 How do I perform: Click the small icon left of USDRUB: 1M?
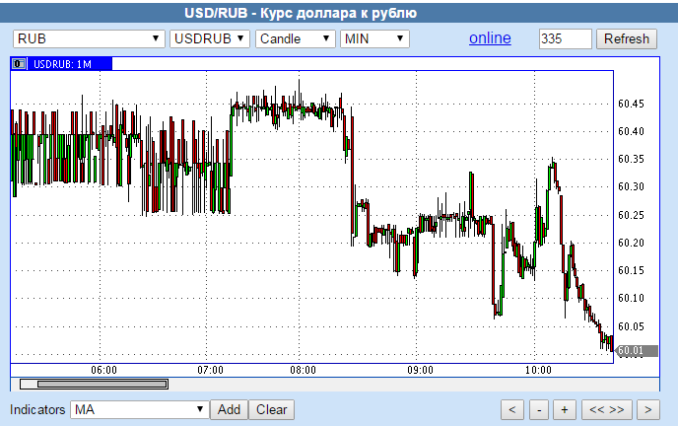19,64
